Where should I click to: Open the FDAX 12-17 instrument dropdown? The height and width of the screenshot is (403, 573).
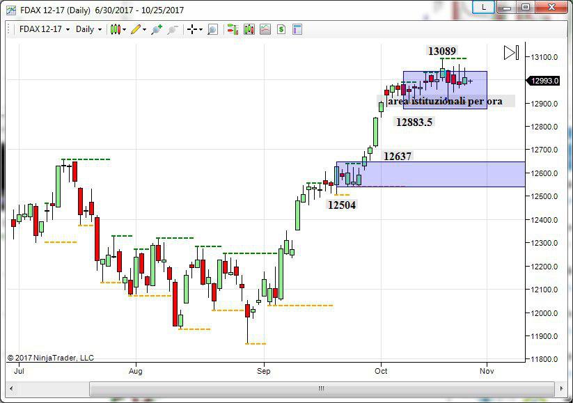pos(45,29)
